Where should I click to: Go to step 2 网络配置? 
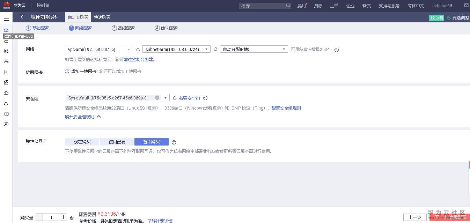pyautogui.click(x=80, y=28)
